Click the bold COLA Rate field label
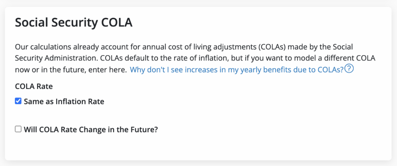This screenshot has height=166, width=397. pyautogui.click(x=34, y=87)
